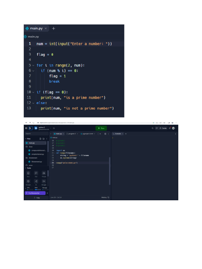The height and width of the screenshot is (269, 202).
Task: Close the program 3 tab
Action: (77, 134)
